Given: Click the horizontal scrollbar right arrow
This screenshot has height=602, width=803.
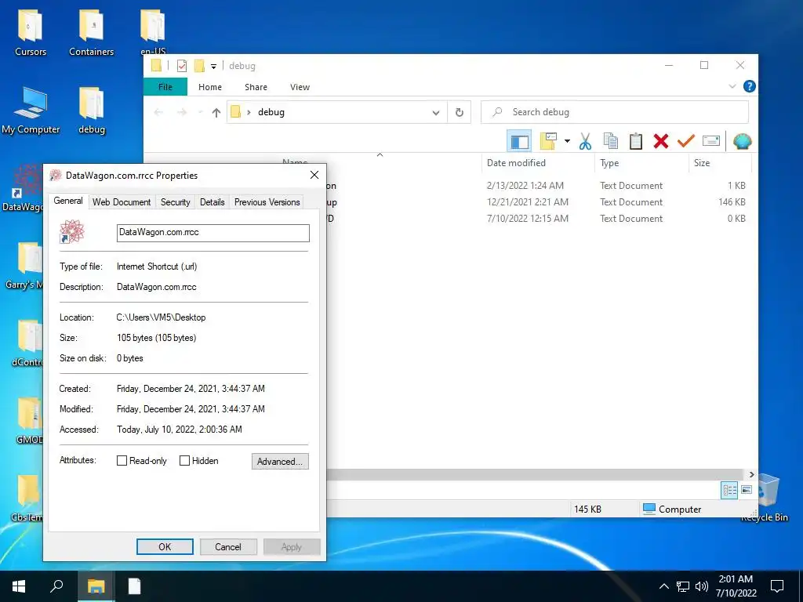Looking at the screenshot, I should (751, 474).
